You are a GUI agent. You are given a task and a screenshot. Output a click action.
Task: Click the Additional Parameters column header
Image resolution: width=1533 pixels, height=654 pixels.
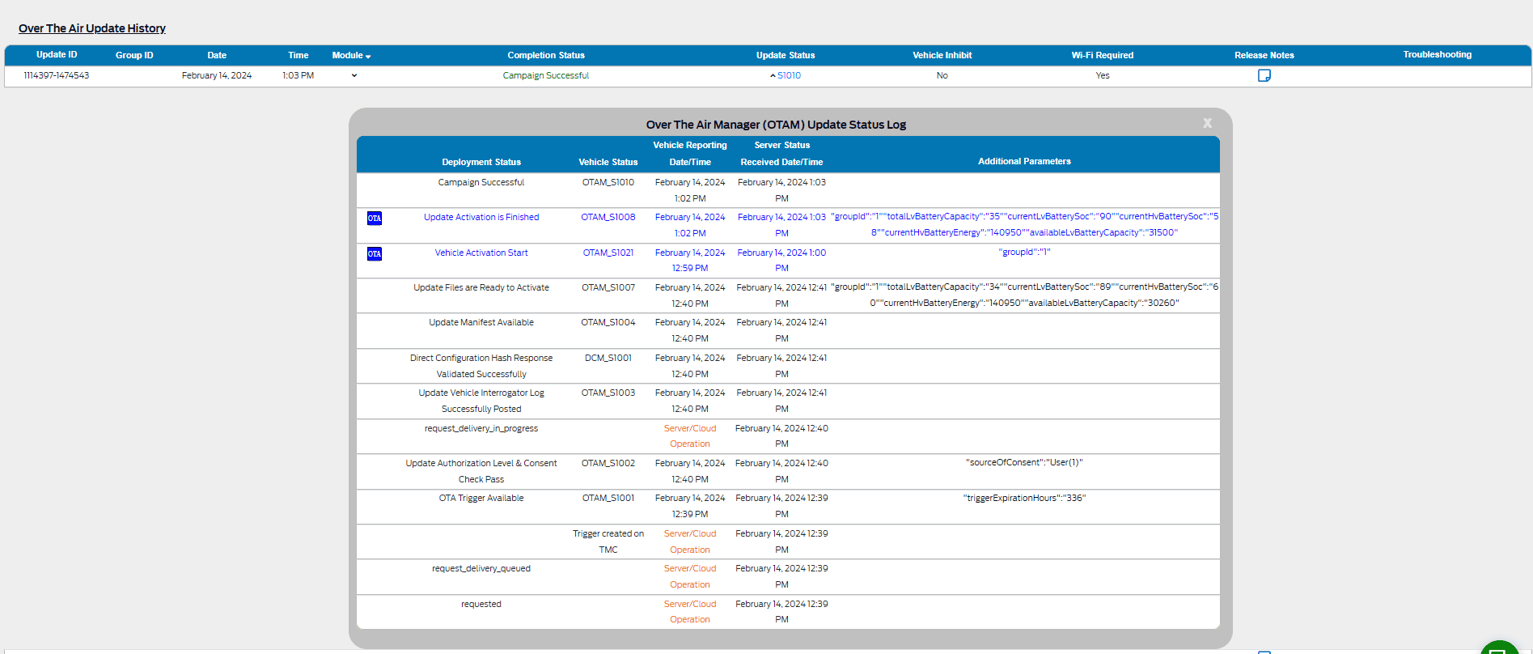tap(1023, 161)
